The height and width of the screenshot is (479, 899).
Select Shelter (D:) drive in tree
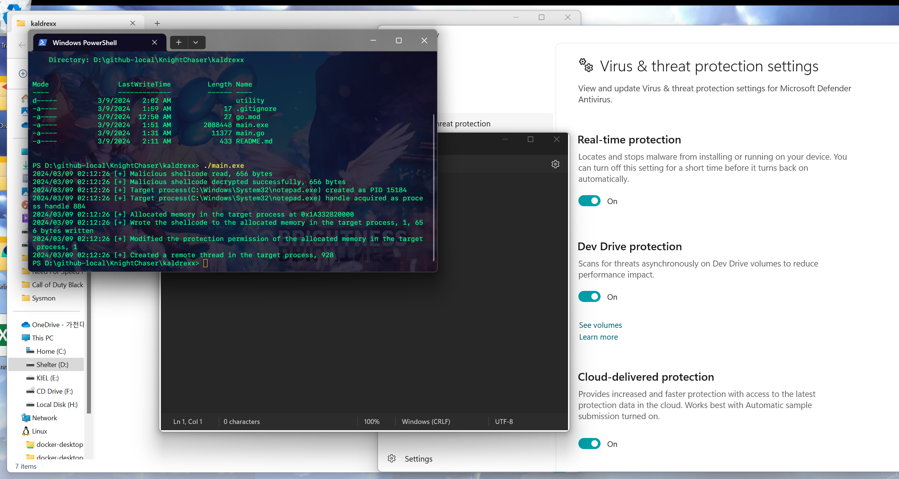[x=52, y=364]
